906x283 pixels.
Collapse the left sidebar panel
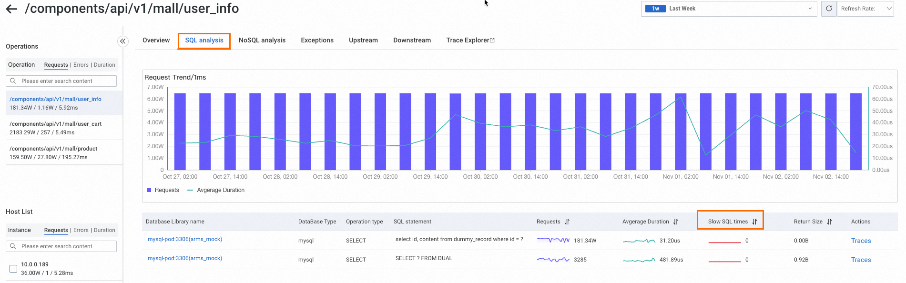(x=123, y=41)
